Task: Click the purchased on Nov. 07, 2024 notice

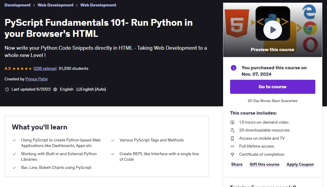Action: click(274, 71)
